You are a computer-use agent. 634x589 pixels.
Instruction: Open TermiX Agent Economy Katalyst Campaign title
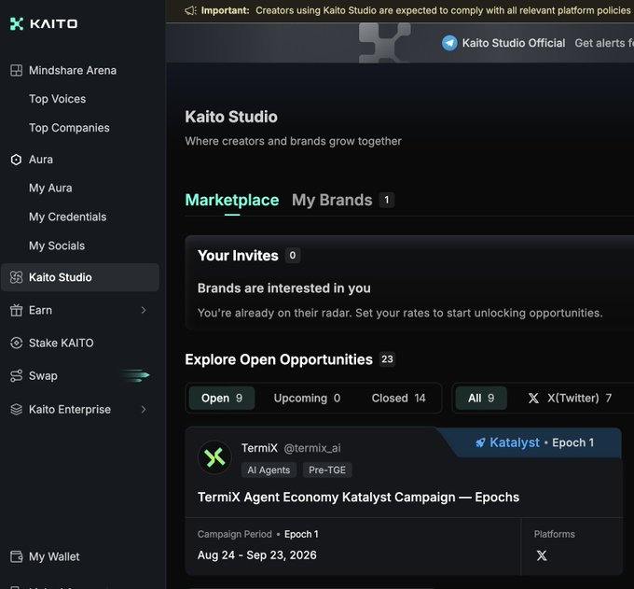pos(358,498)
